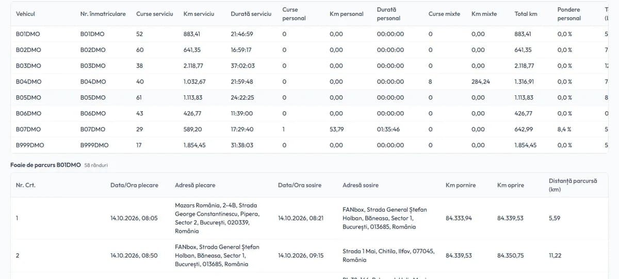Select vehicle row B03DMO in Vehicul column

(x=28, y=66)
